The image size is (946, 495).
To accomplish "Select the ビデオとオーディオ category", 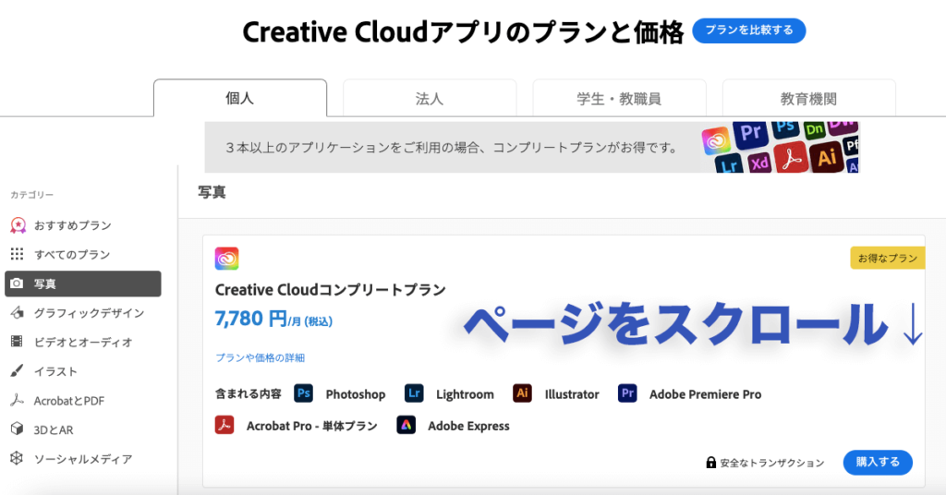I will point(82,342).
